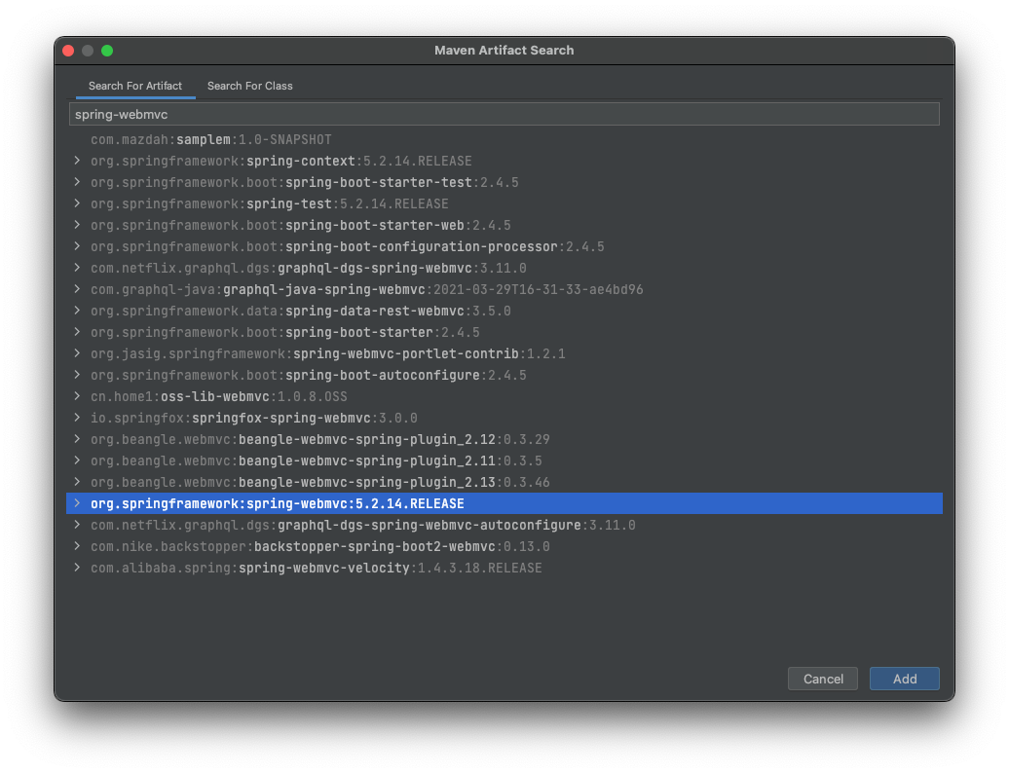Select beangle-webmvc-spring-plugin_2.11:0.3.5 text
The height and width of the screenshot is (773, 1009).
pos(316,461)
